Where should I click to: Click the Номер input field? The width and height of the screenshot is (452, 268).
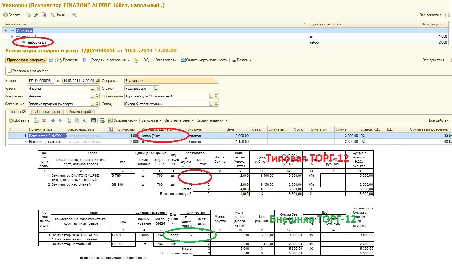41,81
